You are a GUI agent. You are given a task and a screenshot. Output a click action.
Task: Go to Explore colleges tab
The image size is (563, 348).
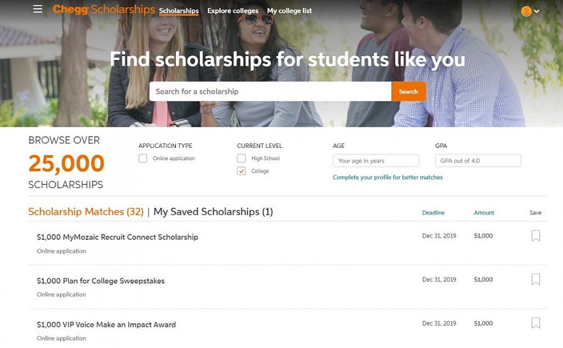tap(233, 11)
